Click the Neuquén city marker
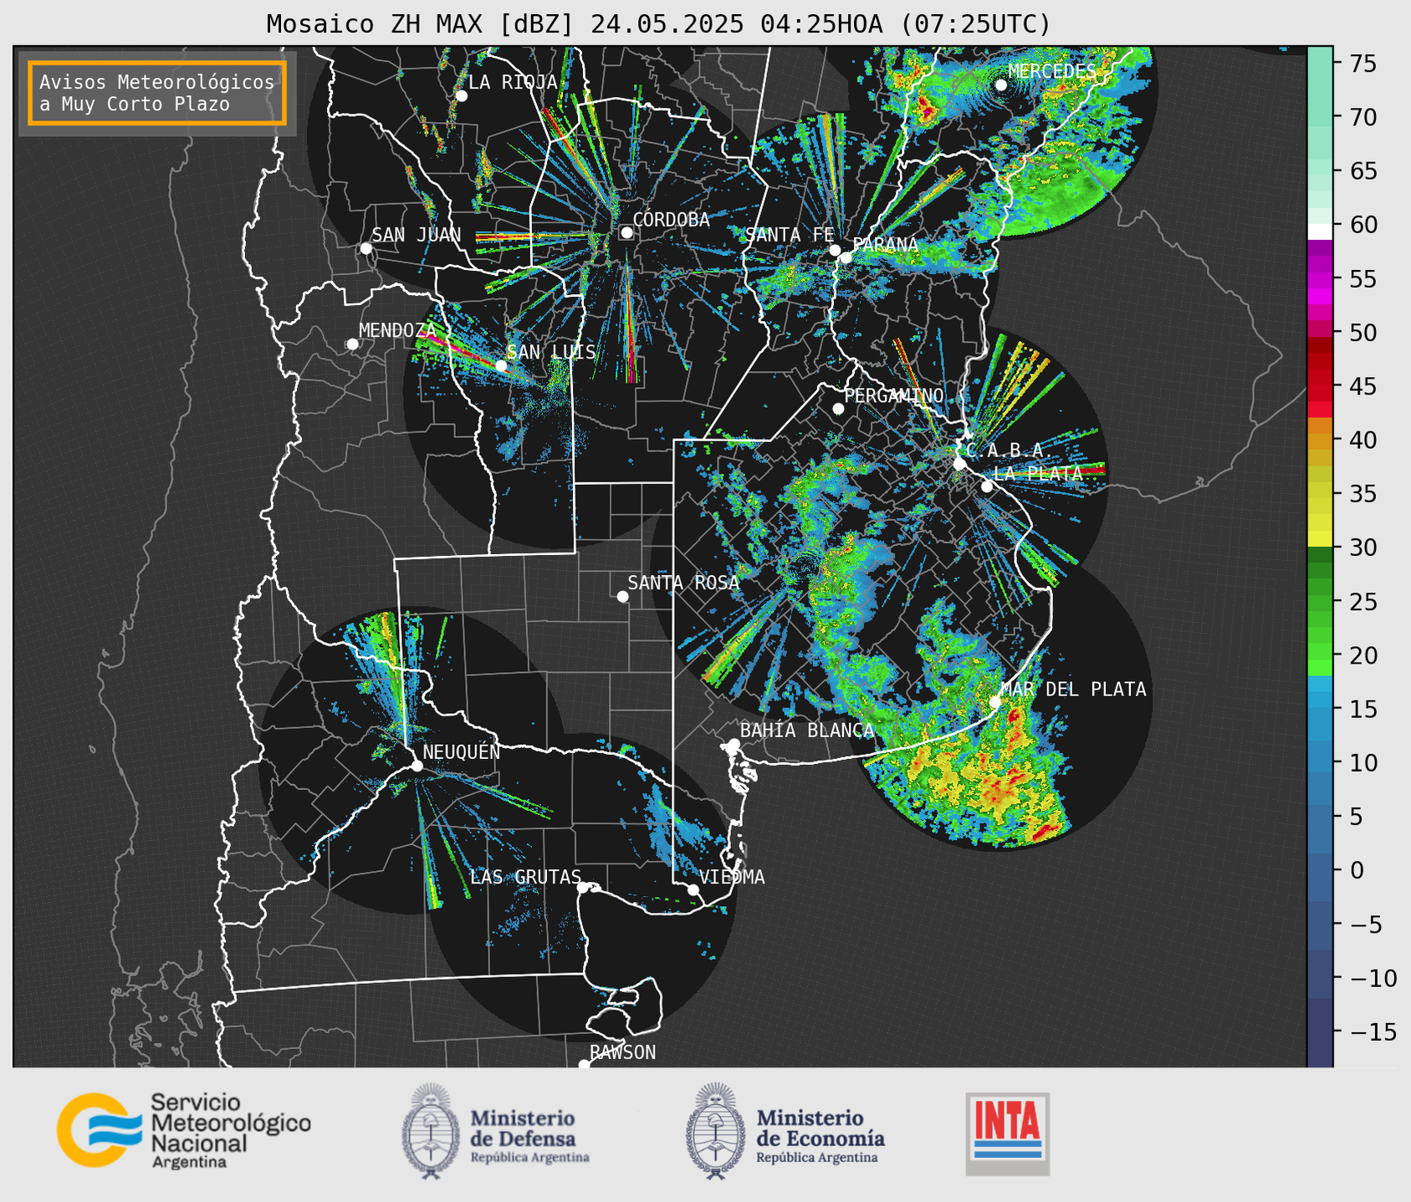 click(x=417, y=766)
